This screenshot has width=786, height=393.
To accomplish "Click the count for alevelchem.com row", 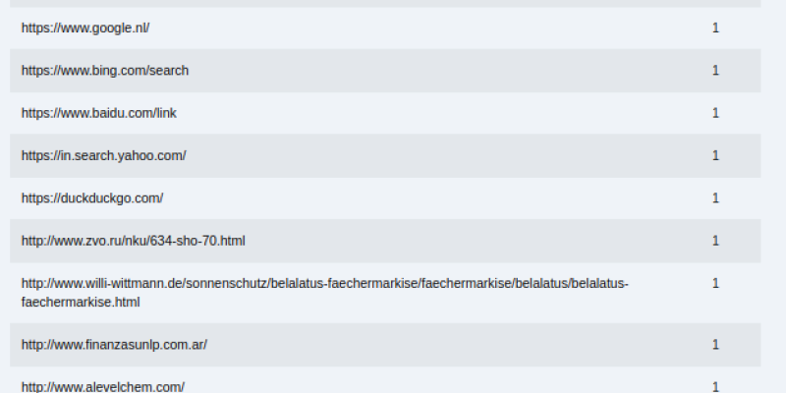I will click(715, 387).
